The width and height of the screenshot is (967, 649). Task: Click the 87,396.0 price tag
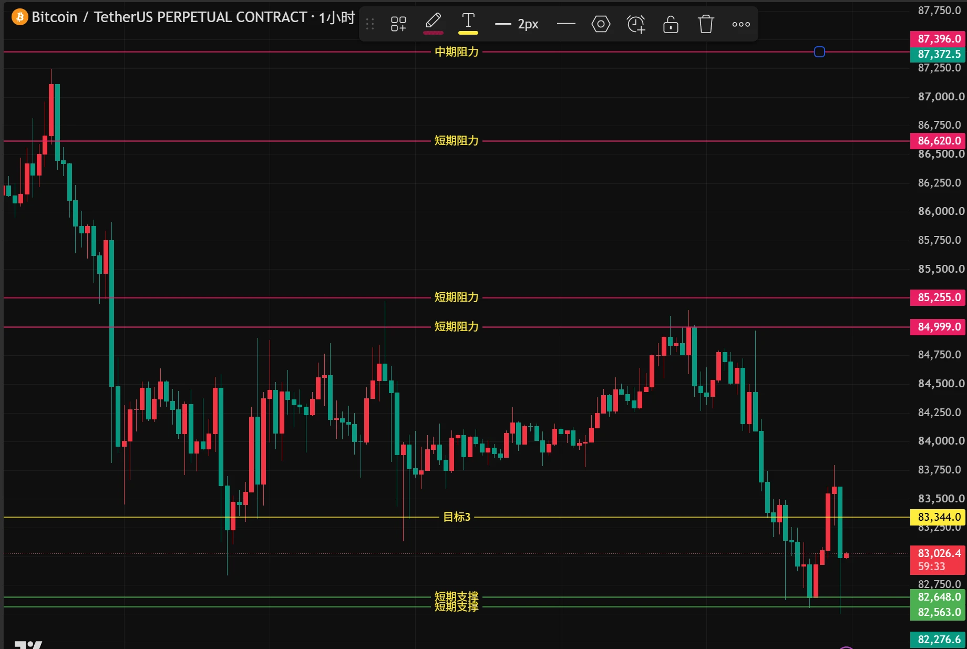(938, 39)
